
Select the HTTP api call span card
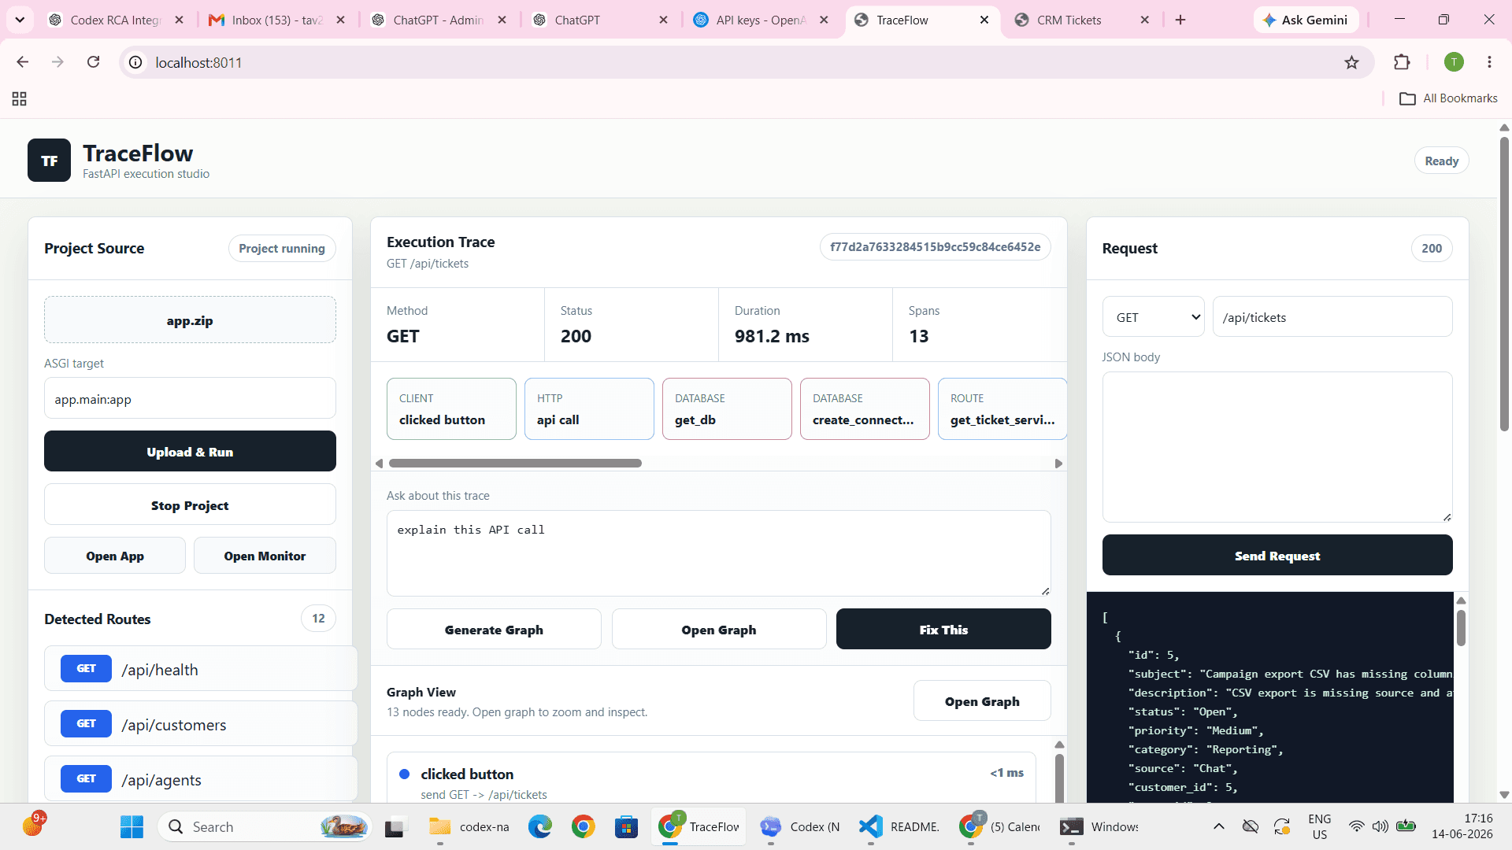point(589,409)
